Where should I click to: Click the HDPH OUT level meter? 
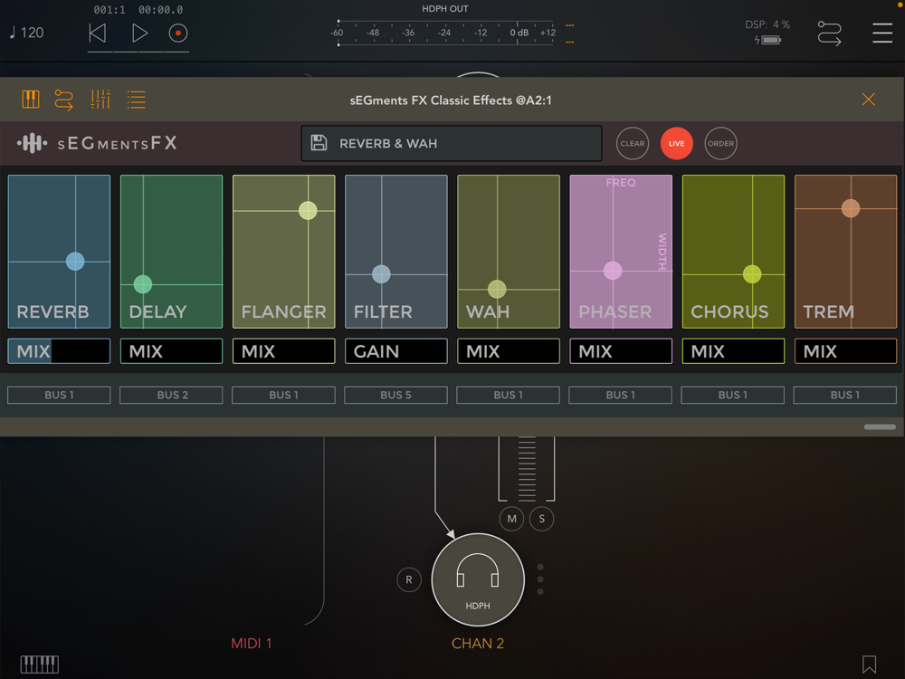pos(444,33)
